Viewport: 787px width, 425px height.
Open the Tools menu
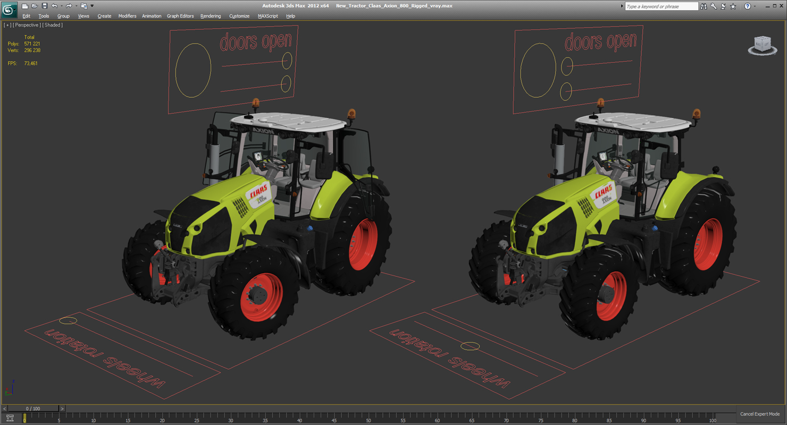44,16
